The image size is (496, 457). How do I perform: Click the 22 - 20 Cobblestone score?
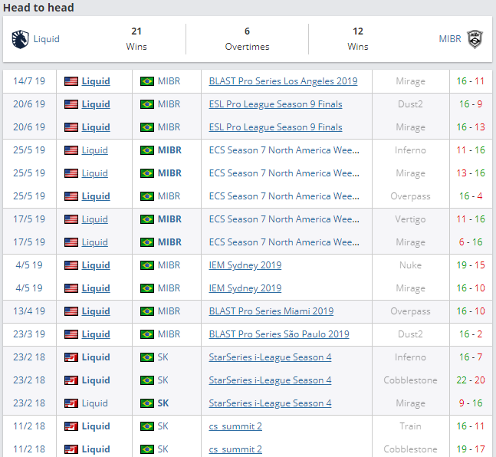[x=470, y=380]
